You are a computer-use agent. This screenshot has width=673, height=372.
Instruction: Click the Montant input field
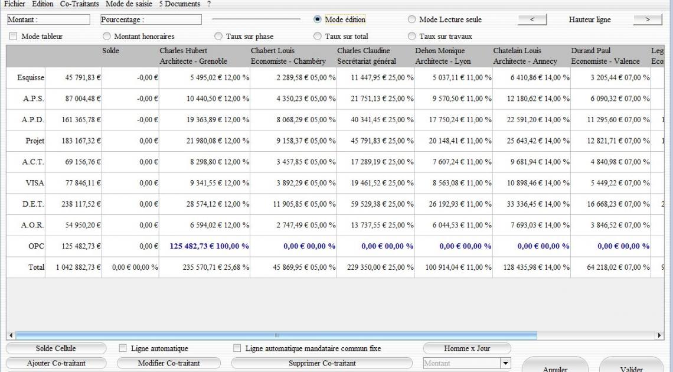[48, 19]
